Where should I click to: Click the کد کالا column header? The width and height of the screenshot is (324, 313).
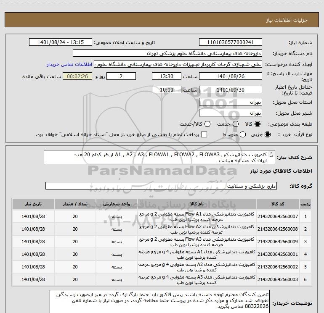click(278, 204)
